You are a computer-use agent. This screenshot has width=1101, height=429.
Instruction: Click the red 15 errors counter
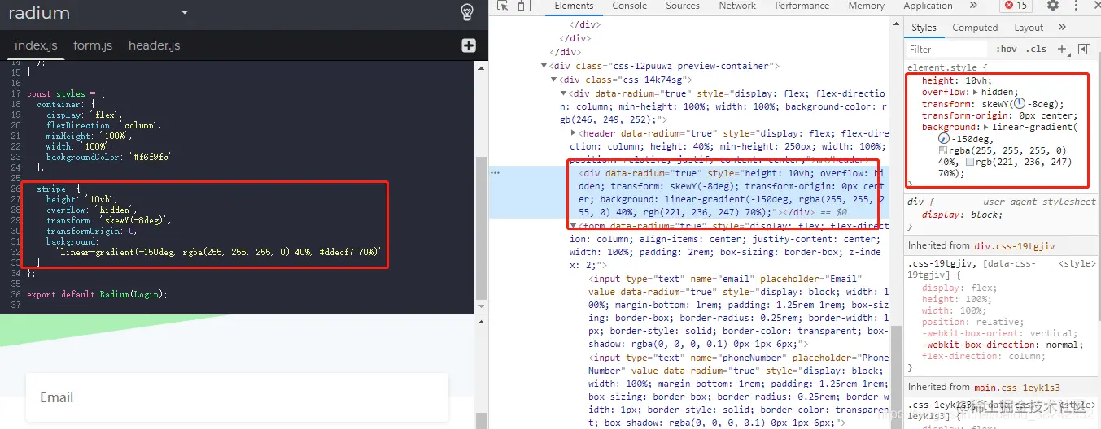click(x=1016, y=6)
